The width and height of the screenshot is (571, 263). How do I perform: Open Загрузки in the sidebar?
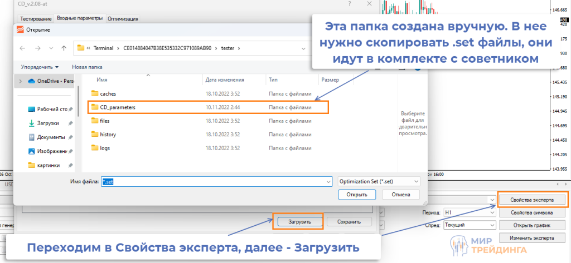coord(49,123)
